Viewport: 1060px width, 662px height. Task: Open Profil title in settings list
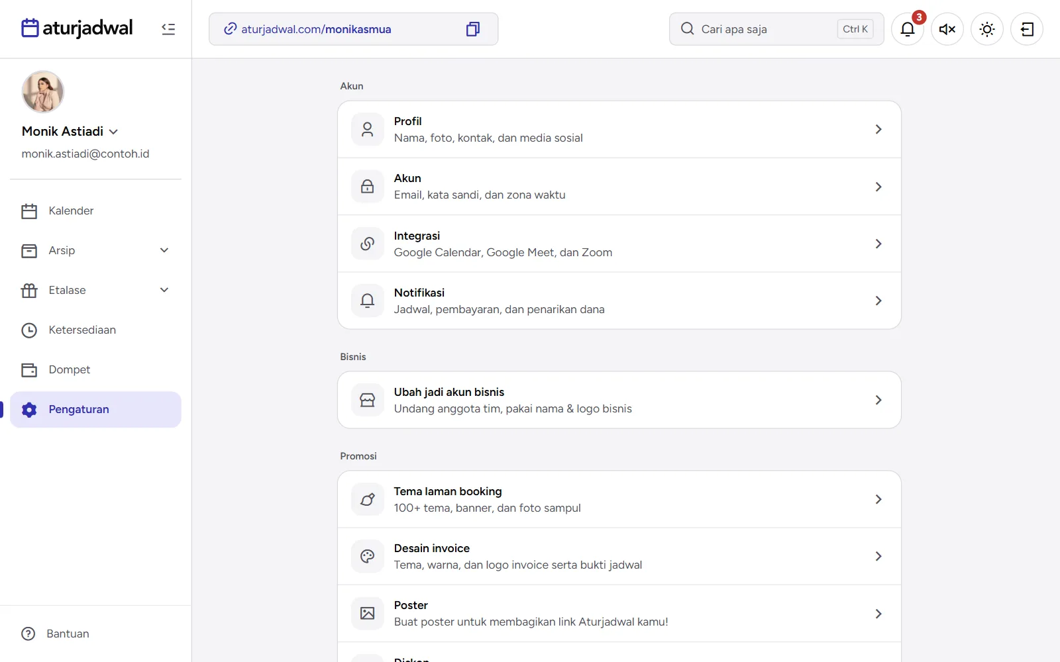407,121
